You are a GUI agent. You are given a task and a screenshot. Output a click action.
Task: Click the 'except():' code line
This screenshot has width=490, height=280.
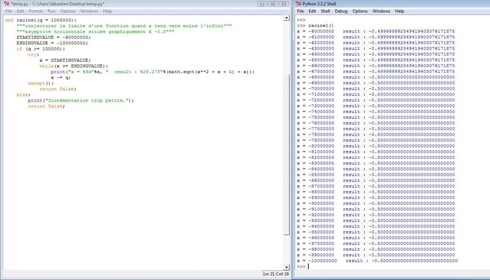tap(41, 83)
